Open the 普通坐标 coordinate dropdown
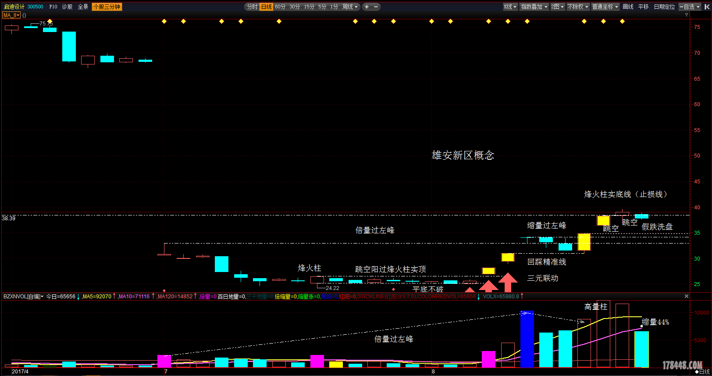 605,7
